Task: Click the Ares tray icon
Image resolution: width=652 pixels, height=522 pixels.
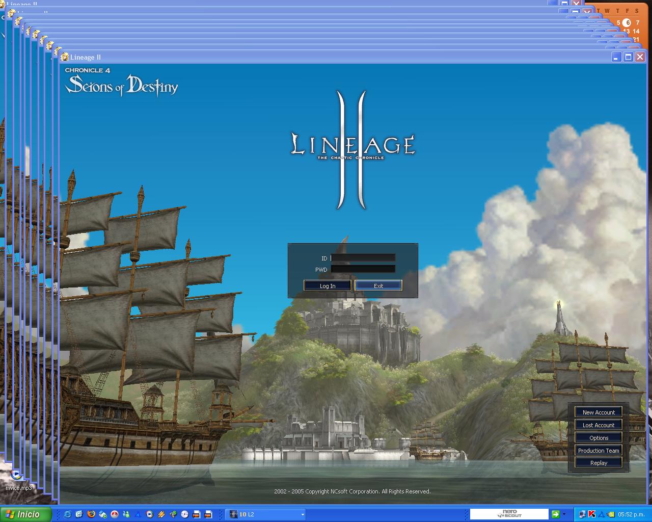Action: click(601, 514)
